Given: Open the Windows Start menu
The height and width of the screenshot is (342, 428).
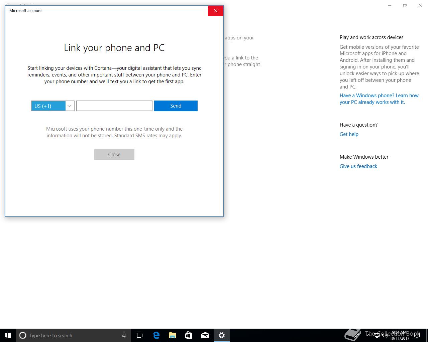Looking at the screenshot, I should coord(8,335).
